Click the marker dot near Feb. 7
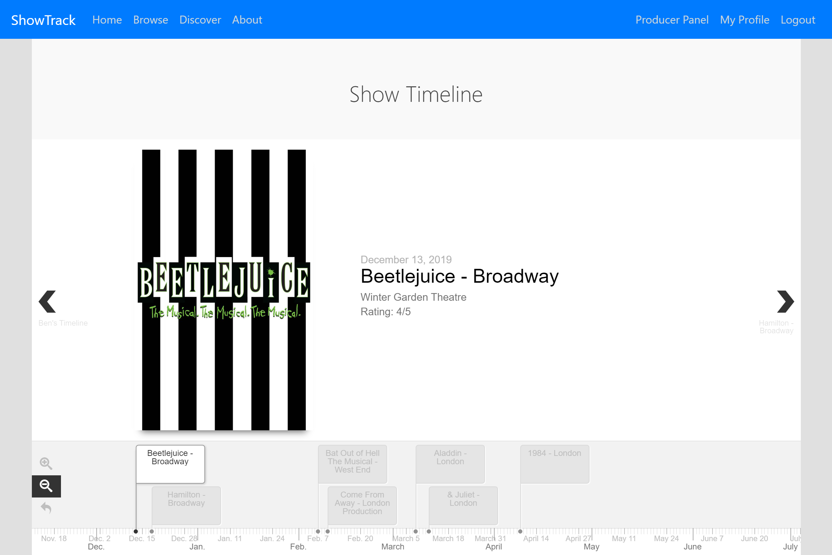This screenshot has width=832, height=555. [318, 531]
